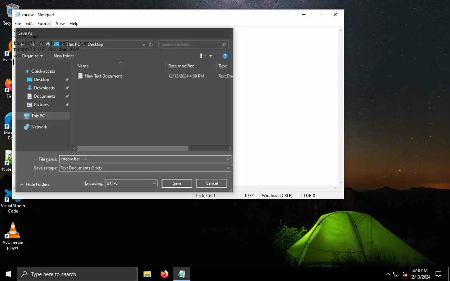Collapse folders with Hide Folders
Image resolution: width=450 pixels, height=281 pixels.
(x=34, y=184)
